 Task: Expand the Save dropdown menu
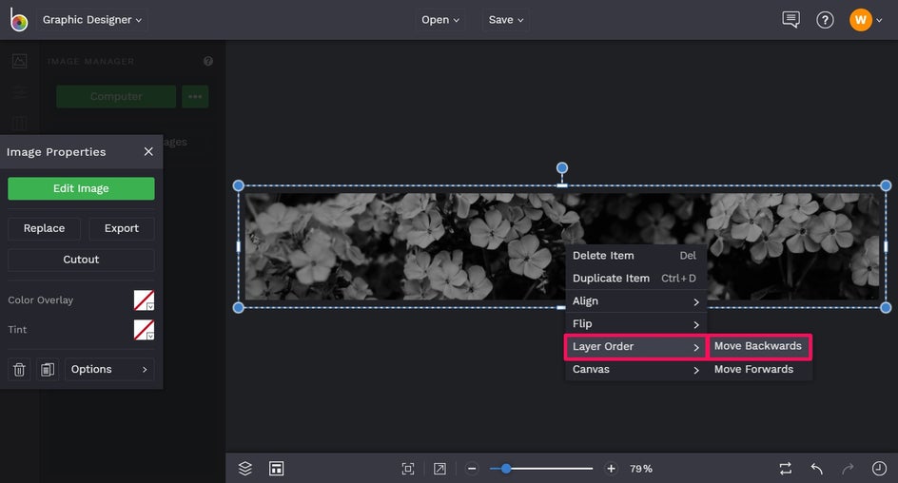[x=506, y=20]
